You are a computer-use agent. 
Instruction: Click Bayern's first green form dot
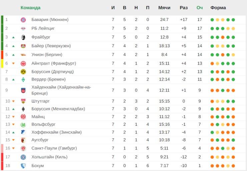tap(212, 20)
